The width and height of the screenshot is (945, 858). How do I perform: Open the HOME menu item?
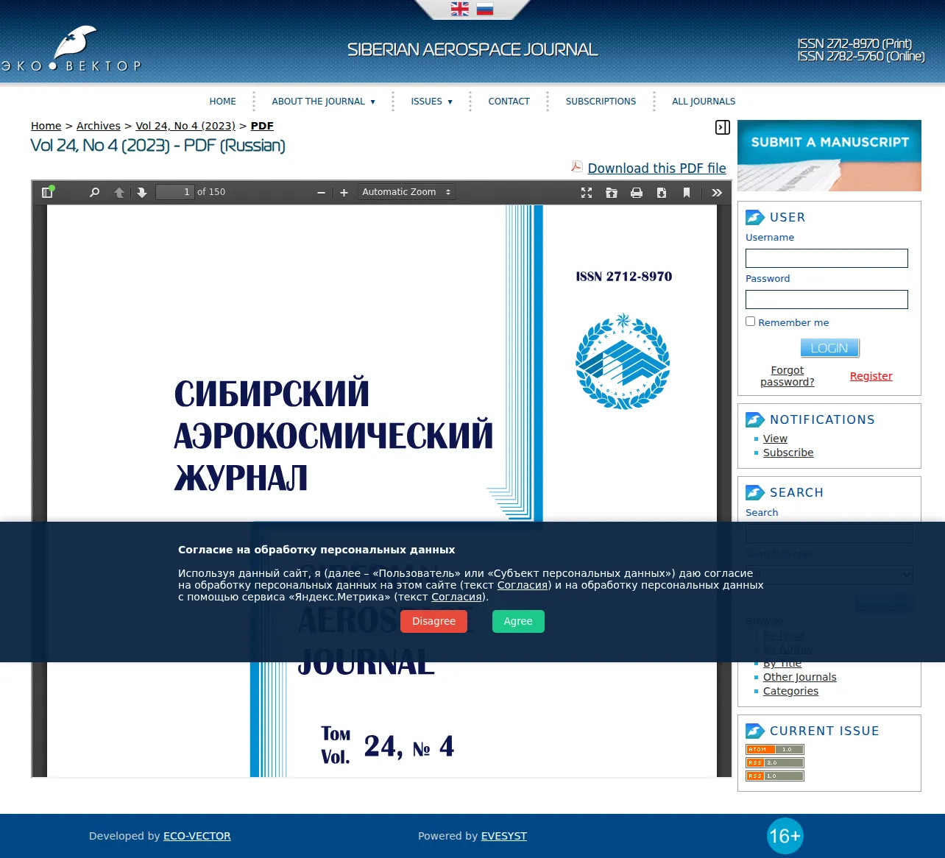tap(223, 102)
